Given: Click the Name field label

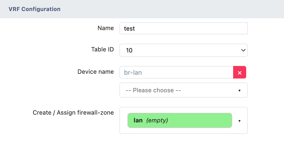Looking at the screenshot, I should click(x=105, y=28).
